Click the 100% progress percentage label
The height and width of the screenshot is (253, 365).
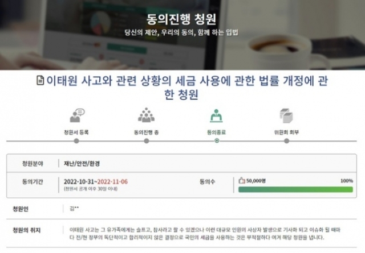347,181
